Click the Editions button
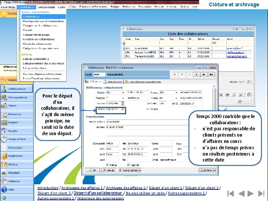Screen dimensions: 268x201 [206, 170]
